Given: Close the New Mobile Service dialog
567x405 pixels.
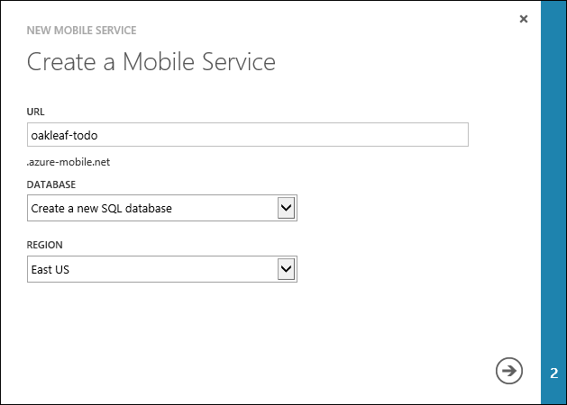Looking at the screenshot, I should (524, 19).
